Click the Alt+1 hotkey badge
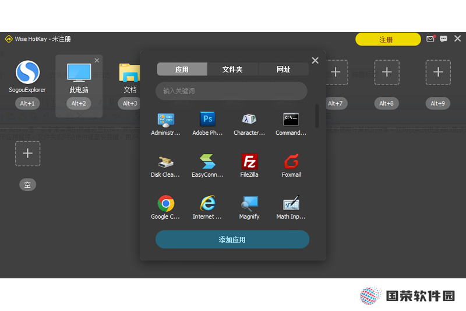 coord(27,103)
